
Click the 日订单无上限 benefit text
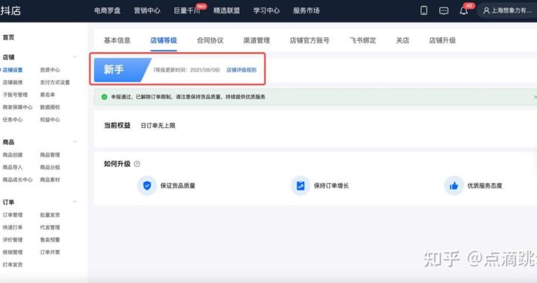click(x=158, y=126)
